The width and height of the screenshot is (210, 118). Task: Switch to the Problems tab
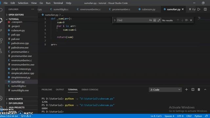47,89
